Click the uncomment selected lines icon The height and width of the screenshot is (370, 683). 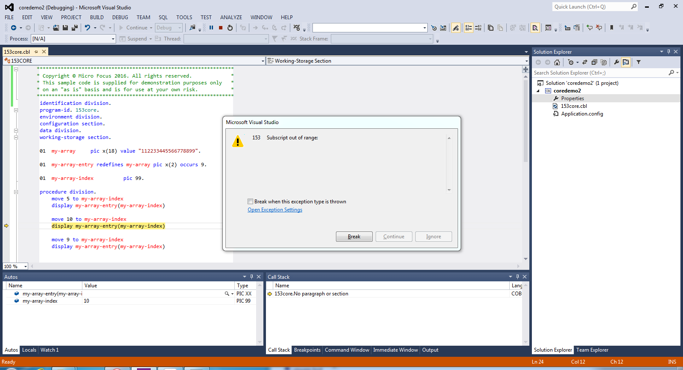click(x=599, y=28)
